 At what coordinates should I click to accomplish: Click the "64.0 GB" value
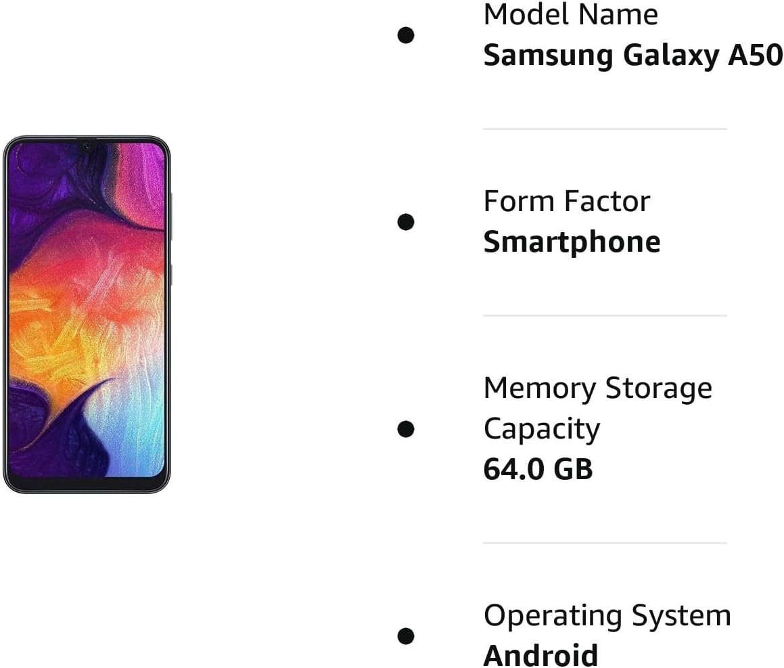(x=538, y=469)
